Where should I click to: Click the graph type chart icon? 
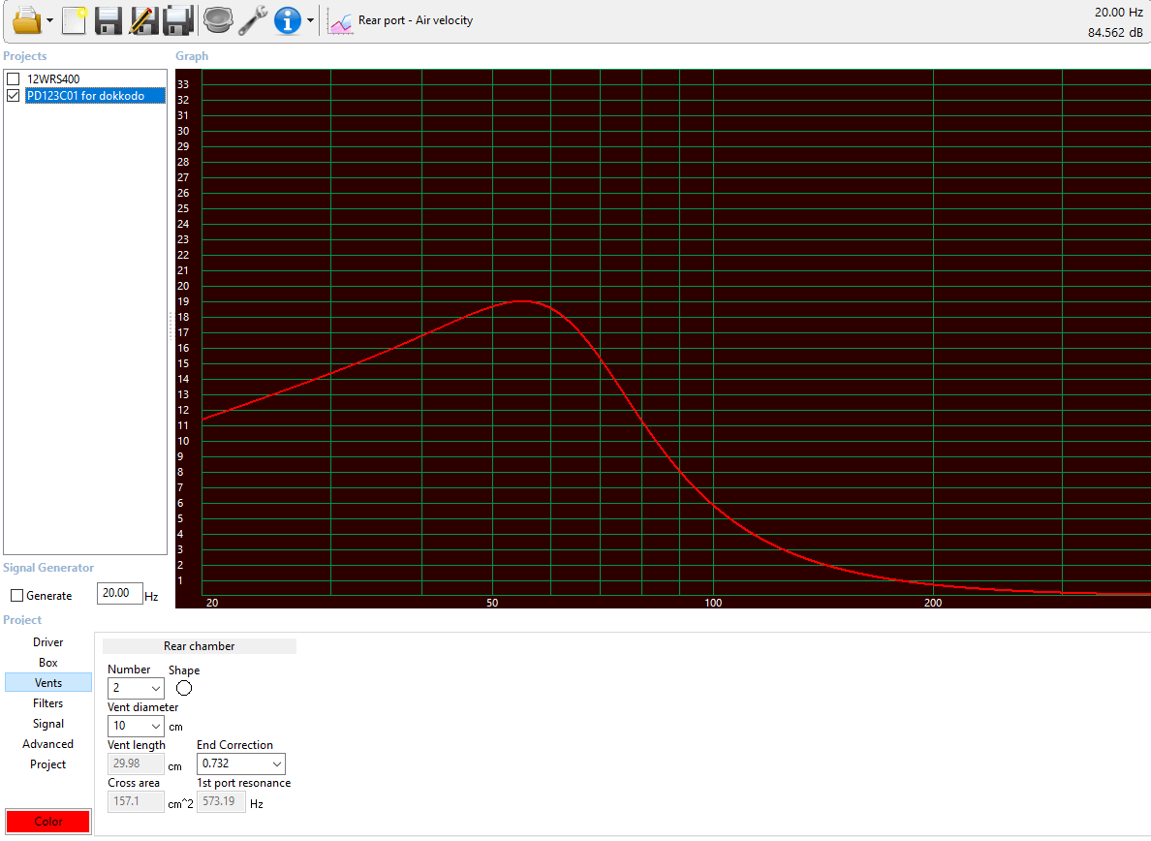[341, 22]
